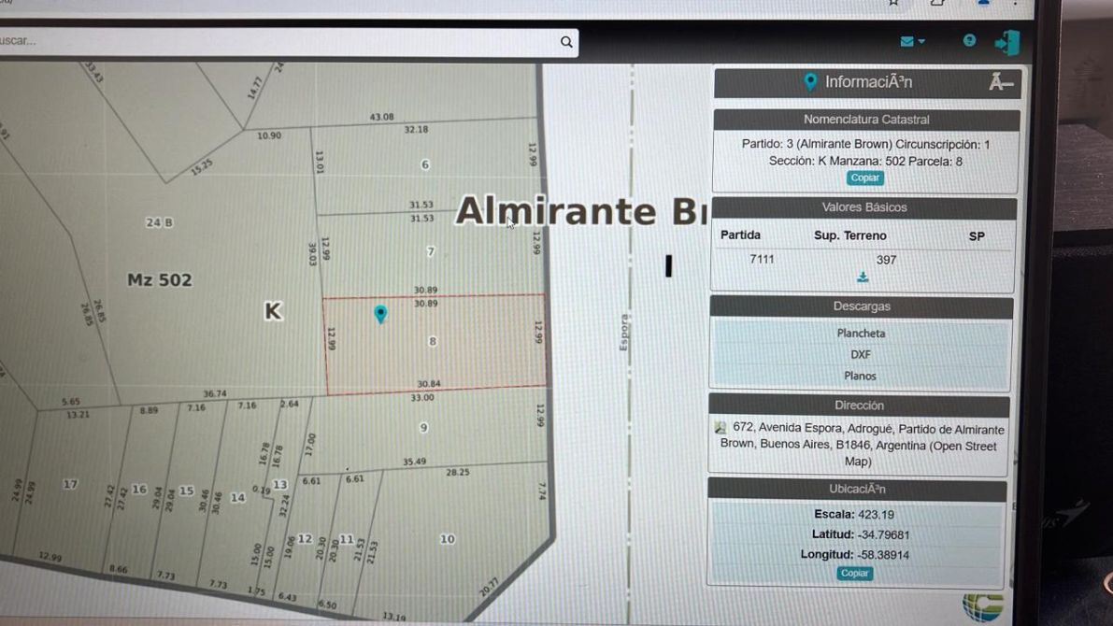This screenshot has width=1113, height=626.
Task: Click the help question mark icon
Action: point(969,40)
